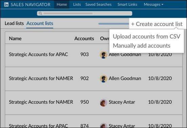The height and width of the screenshot is (128, 187).
Task: Click the SALES NAVIGATOR title text
Action: tap(30, 5)
